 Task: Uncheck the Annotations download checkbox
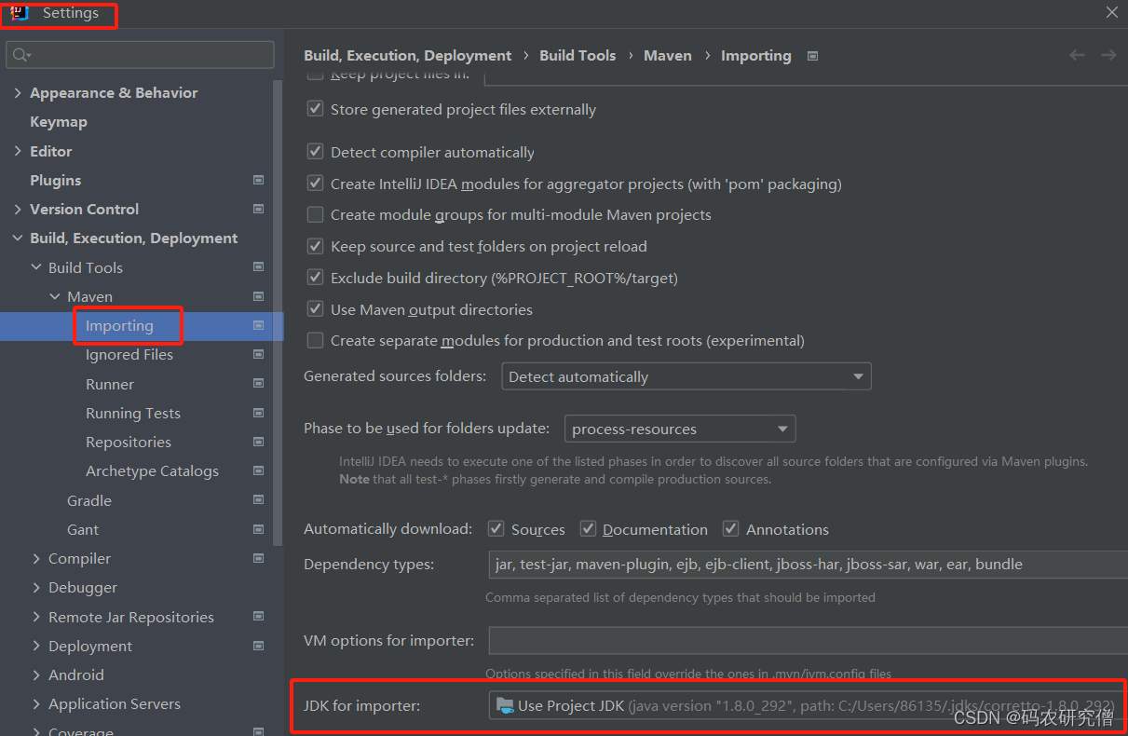click(x=730, y=528)
